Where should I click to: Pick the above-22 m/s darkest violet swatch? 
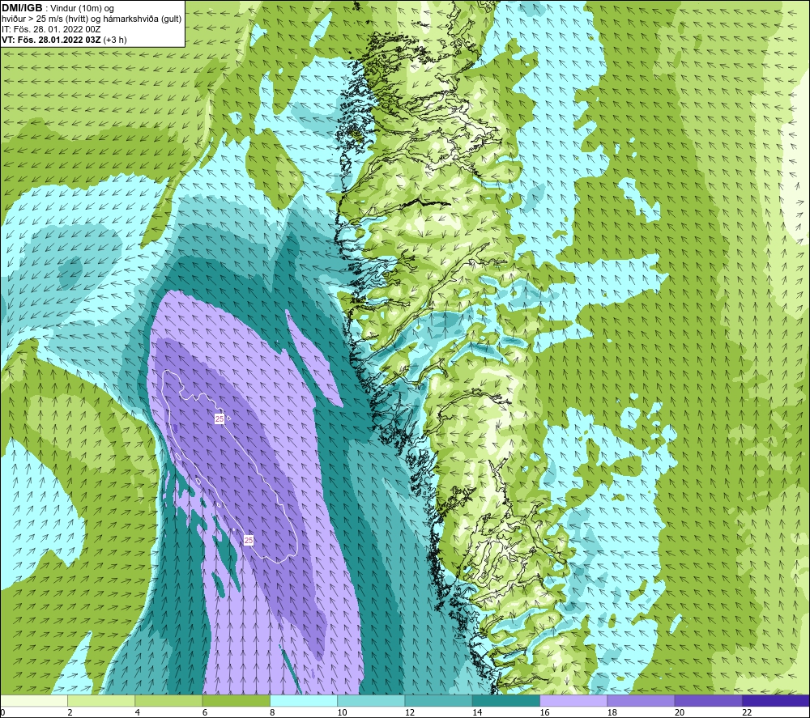pyautogui.click(x=776, y=700)
